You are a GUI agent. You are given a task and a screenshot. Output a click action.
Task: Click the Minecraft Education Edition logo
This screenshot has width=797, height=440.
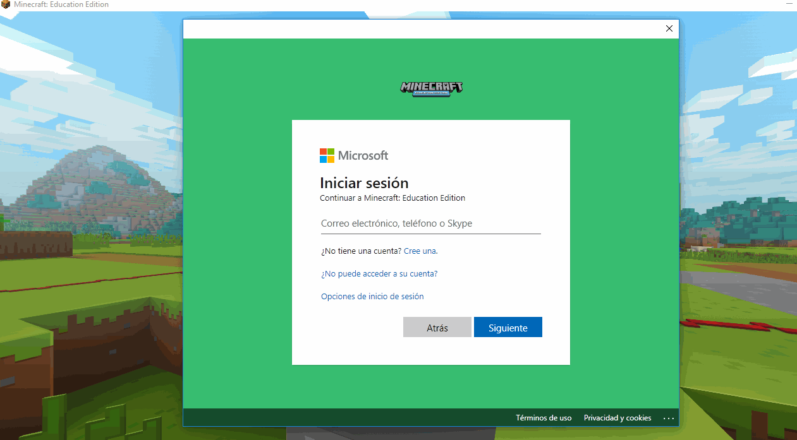click(432, 88)
